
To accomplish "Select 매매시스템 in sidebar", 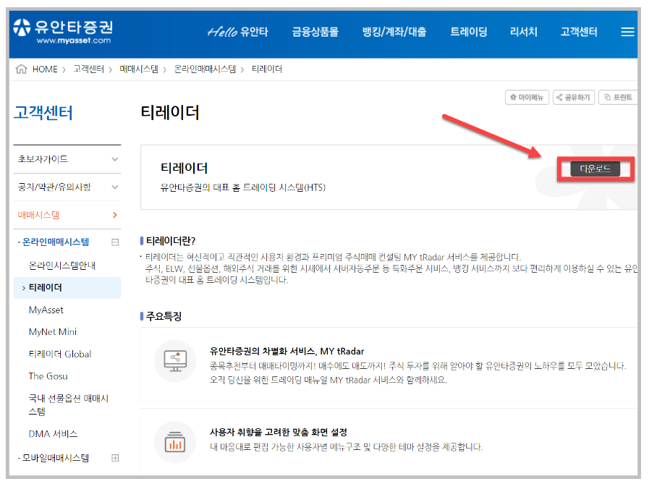I will coord(38,215).
